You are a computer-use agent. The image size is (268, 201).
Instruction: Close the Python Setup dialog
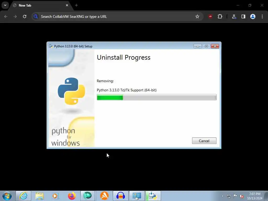click(x=215, y=46)
